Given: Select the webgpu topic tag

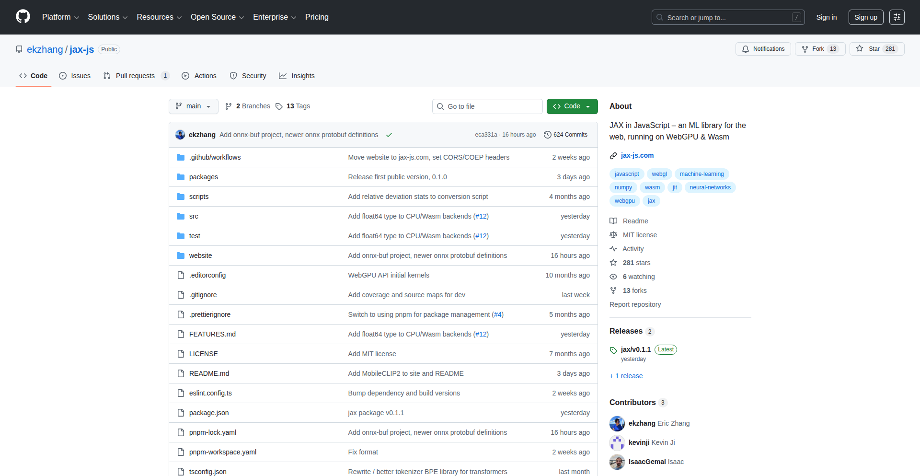Looking at the screenshot, I should pos(624,200).
